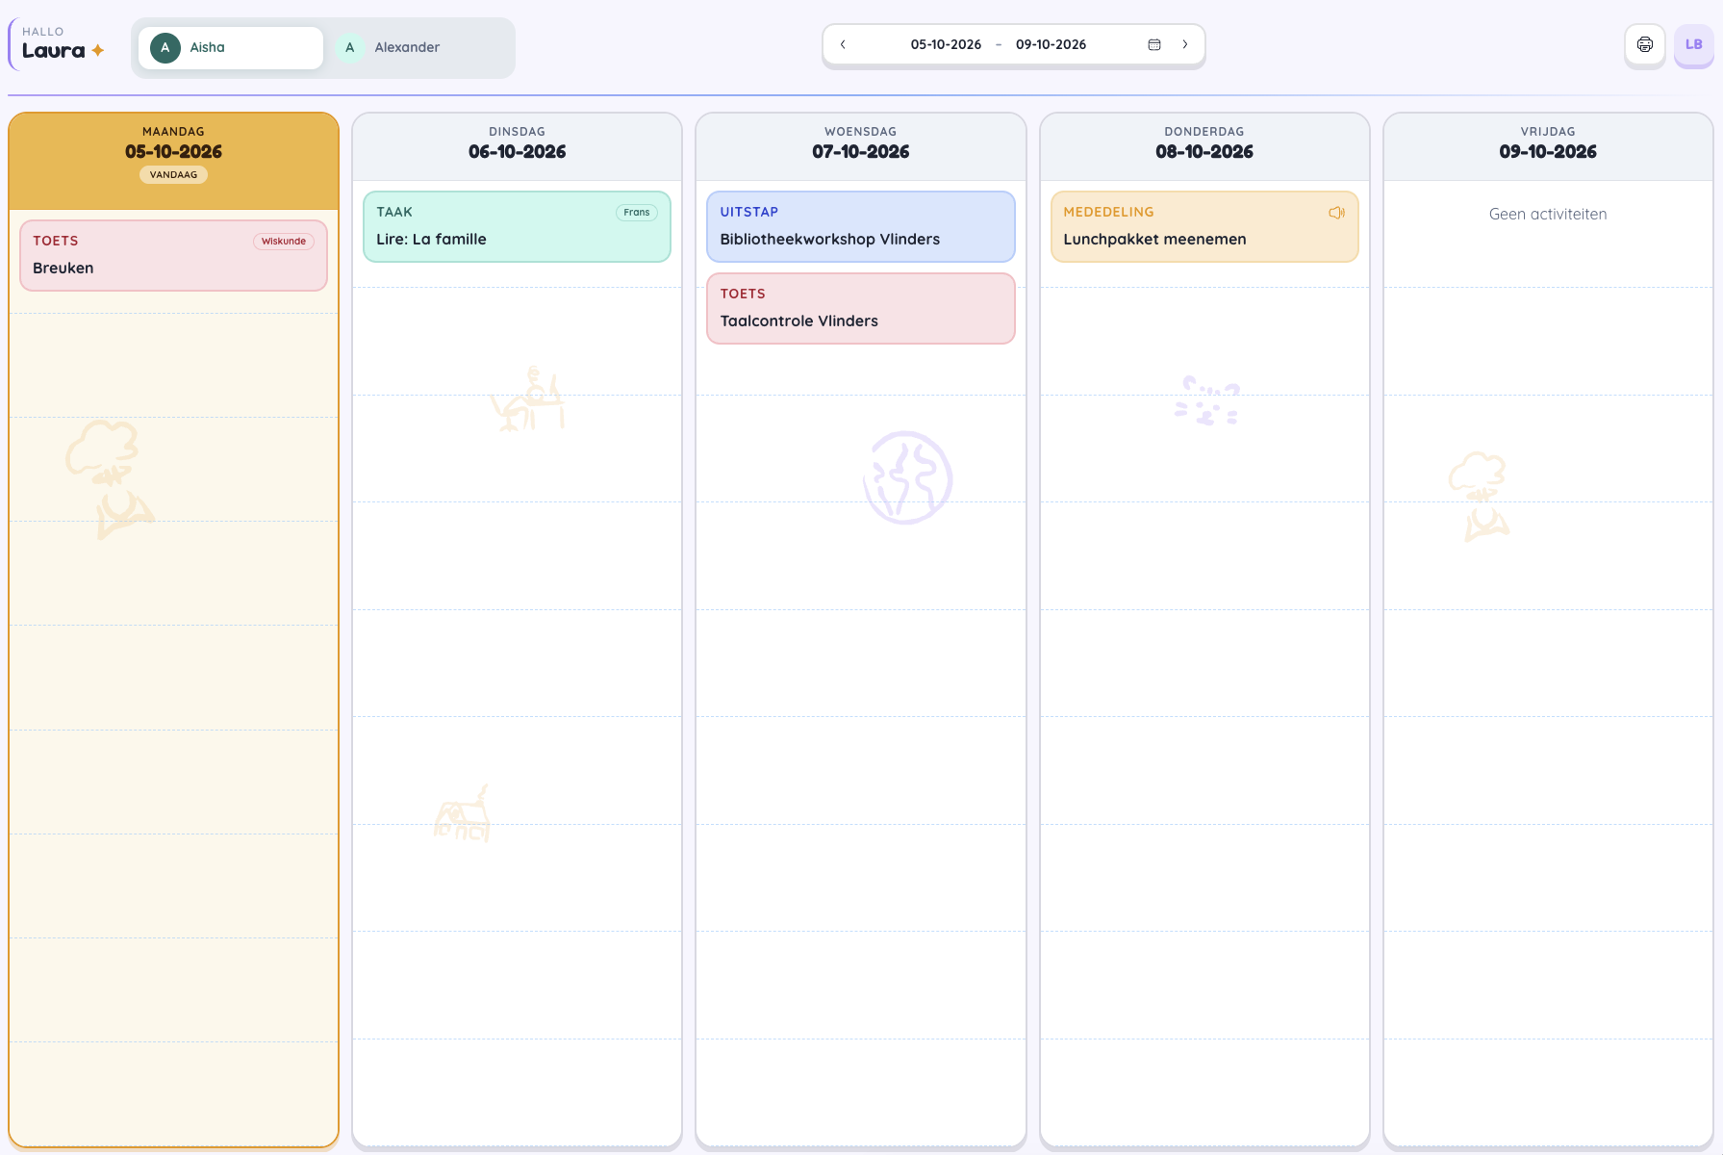Open the Taalcontrole Vlinders toets card
The image size is (1723, 1155).
click(x=861, y=308)
